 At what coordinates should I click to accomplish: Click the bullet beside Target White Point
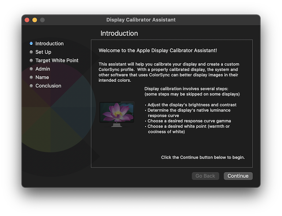[x=31, y=60]
